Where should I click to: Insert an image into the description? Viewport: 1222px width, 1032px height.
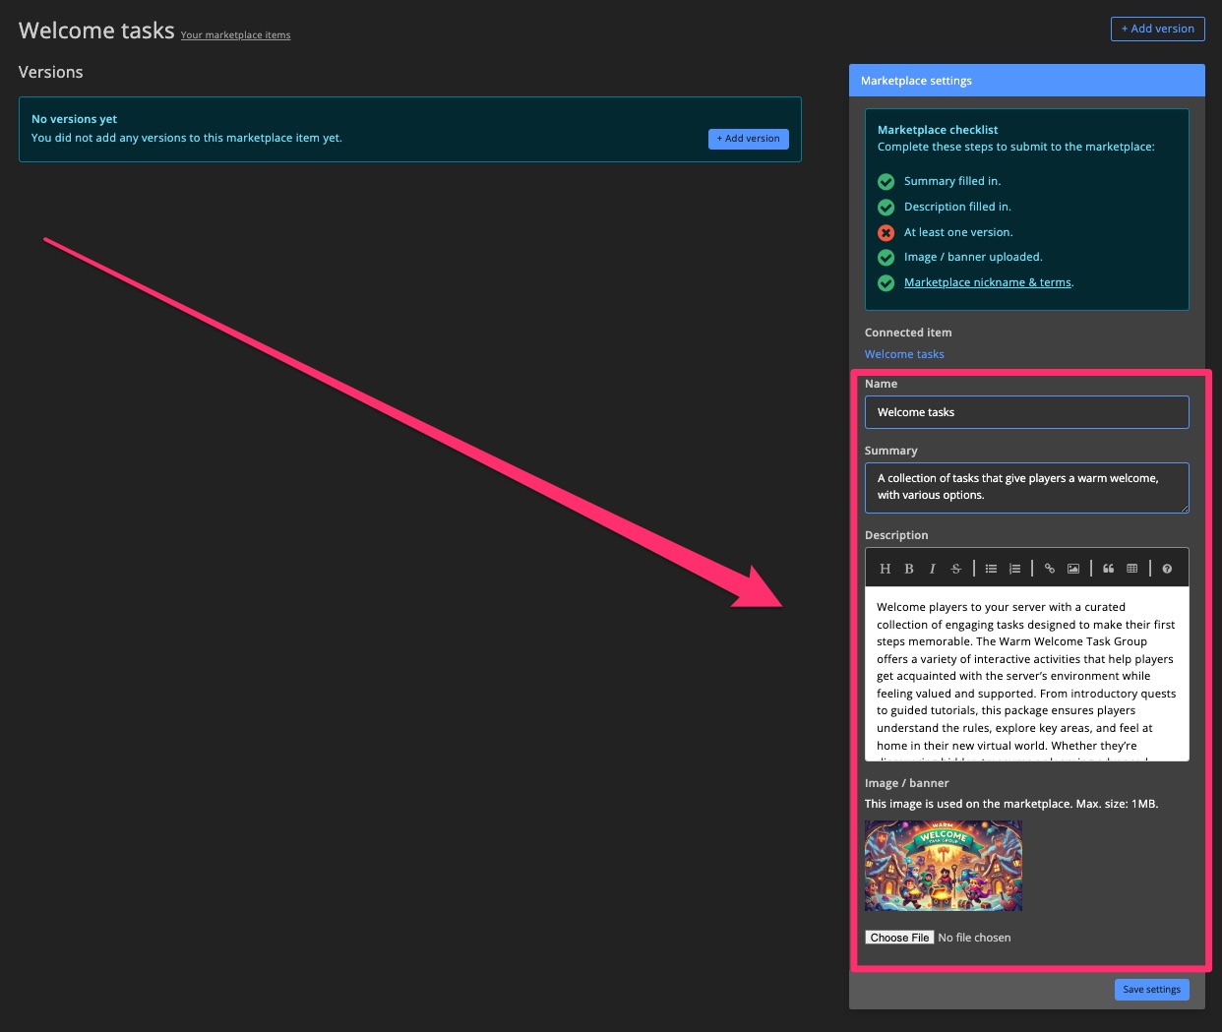[x=1072, y=568]
